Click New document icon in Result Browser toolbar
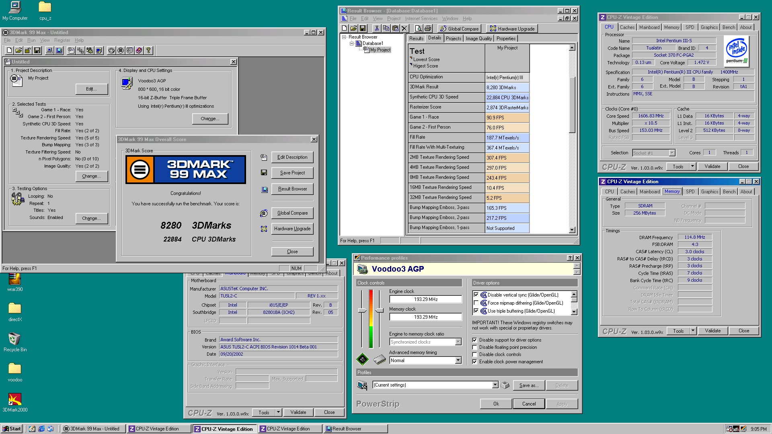Image resolution: width=772 pixels, height=434 pixels. coord(344,29)
